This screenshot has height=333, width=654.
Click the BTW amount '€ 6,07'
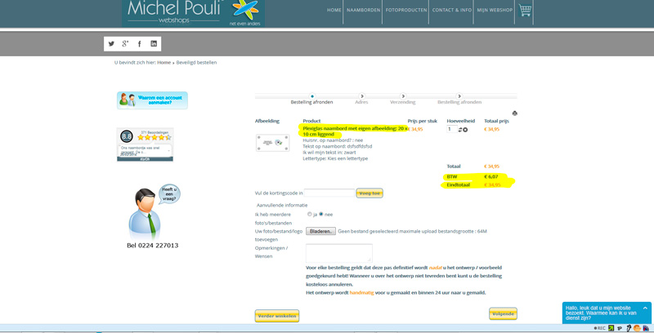(491, 177)
